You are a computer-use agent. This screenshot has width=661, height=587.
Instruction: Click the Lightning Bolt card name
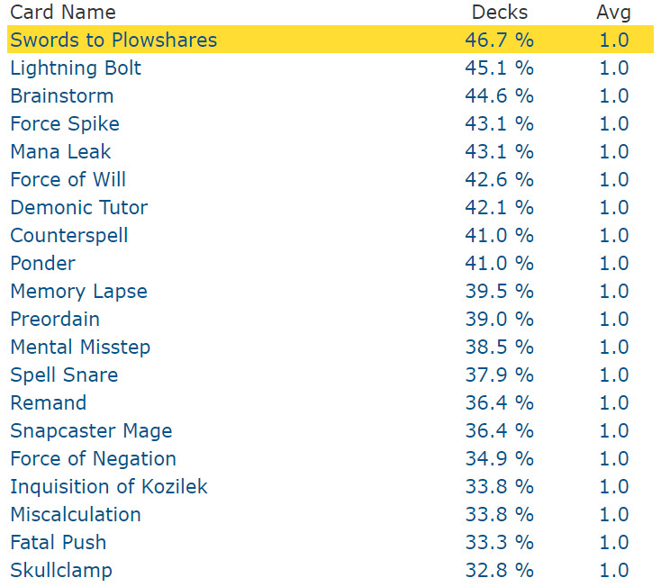[76, 68]
